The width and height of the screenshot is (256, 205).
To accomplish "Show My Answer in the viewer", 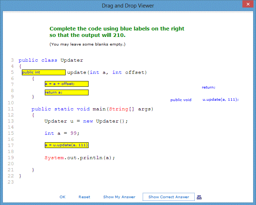I will point(119,197).
